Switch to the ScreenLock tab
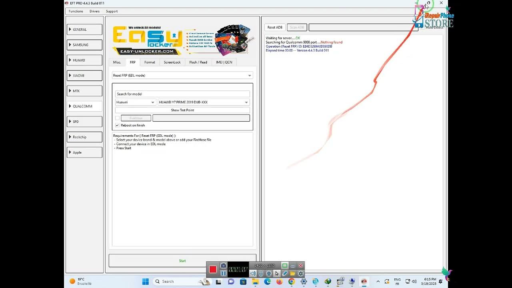 (x=172, y=62)
